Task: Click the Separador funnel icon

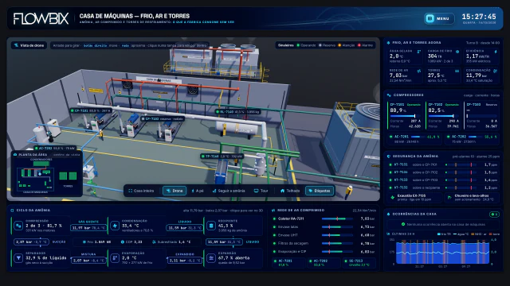Action: click(x=18, y=258)
